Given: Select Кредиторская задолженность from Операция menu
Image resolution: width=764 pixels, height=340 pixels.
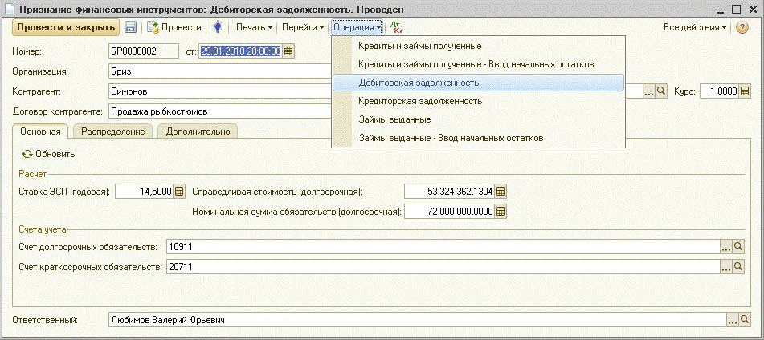Looking at the screenshot, I should [x=419, y=101].
